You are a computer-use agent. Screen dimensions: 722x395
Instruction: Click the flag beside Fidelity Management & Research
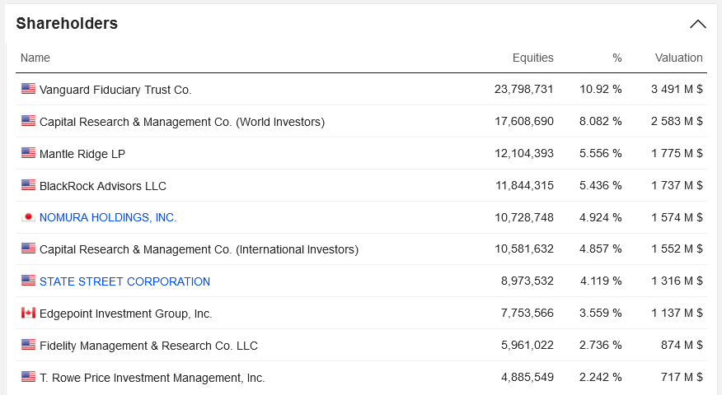(28, 345)
